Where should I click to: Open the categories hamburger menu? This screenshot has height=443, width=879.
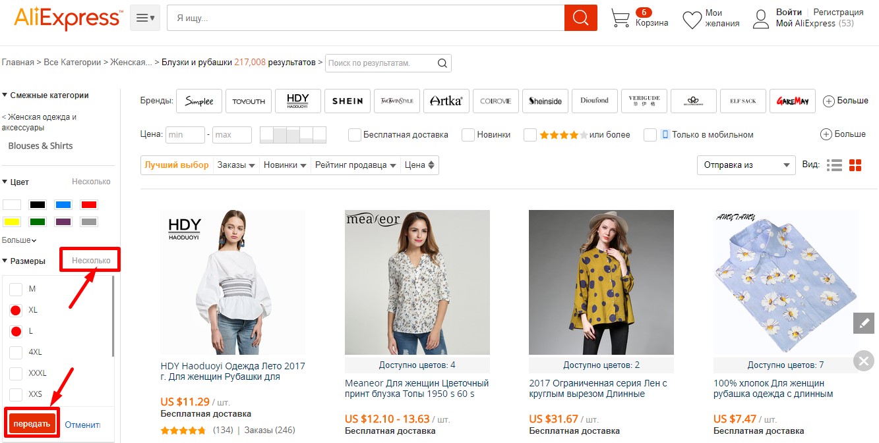tap(145, 18)
